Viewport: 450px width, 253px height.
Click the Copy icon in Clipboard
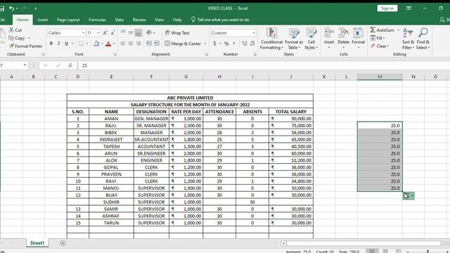coord(11,38)
